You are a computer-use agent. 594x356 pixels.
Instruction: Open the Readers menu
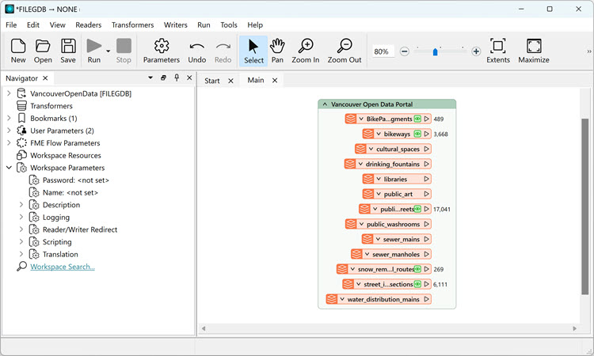[x=88, y=25]
